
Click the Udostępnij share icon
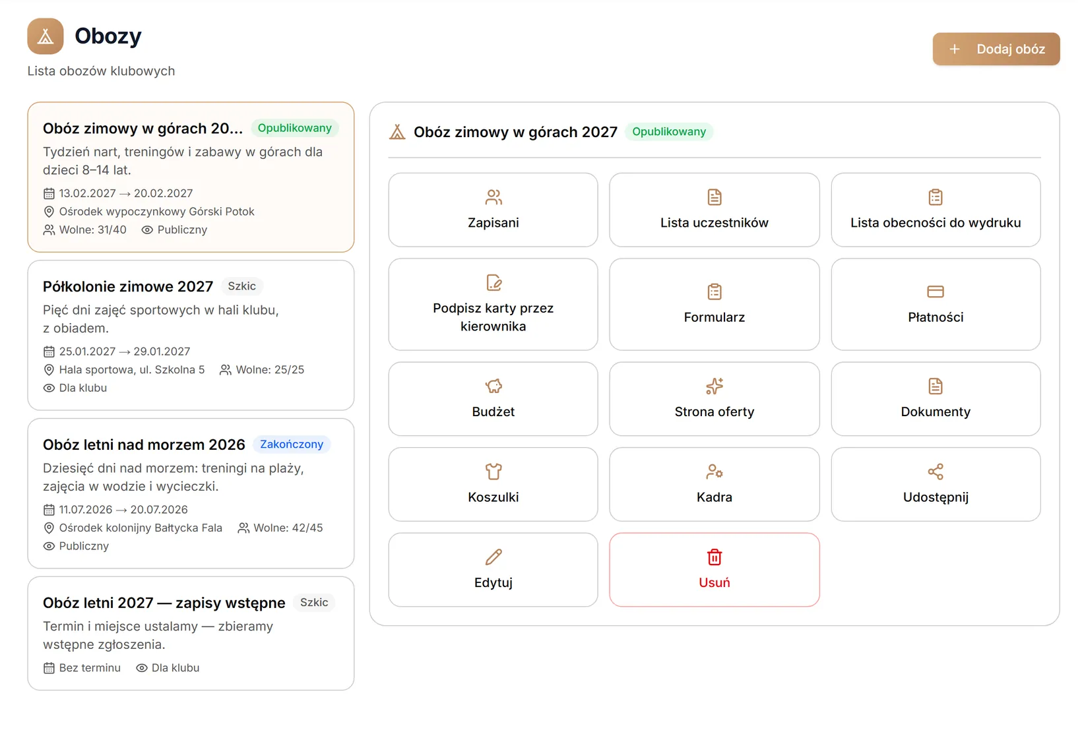[936, 472]
